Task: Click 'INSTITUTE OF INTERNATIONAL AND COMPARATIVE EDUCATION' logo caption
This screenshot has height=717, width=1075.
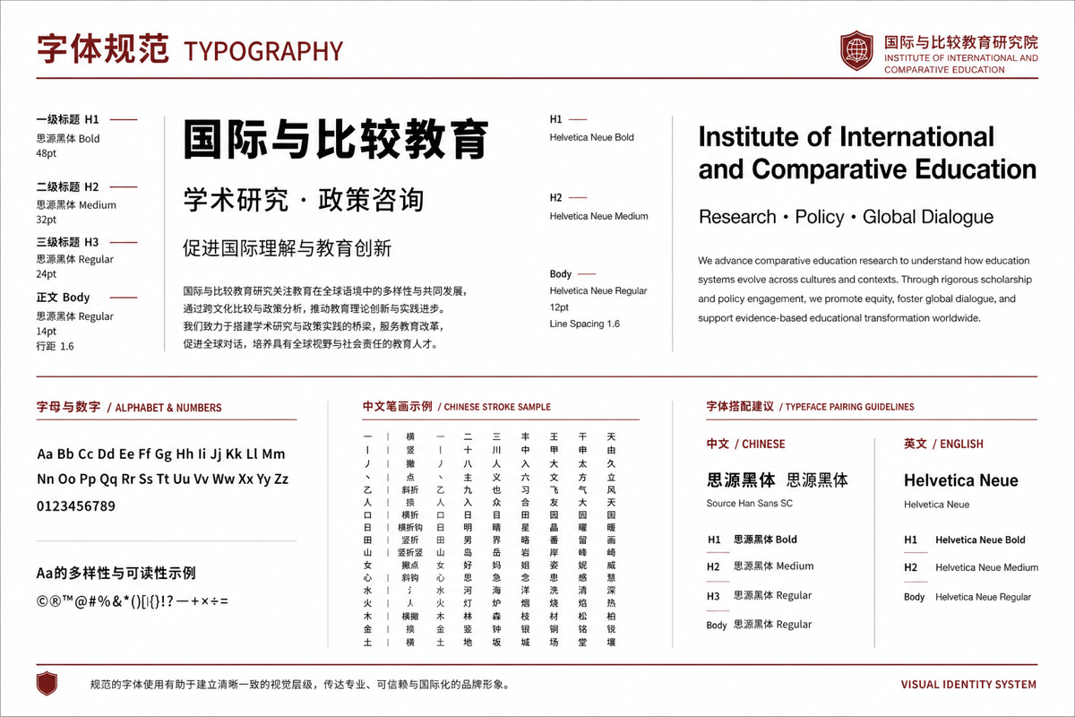Action: (x=961, y=64)
